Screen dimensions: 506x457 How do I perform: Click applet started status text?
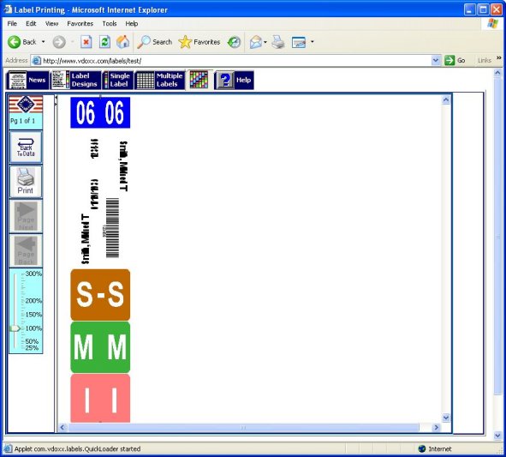click(77, 449)
